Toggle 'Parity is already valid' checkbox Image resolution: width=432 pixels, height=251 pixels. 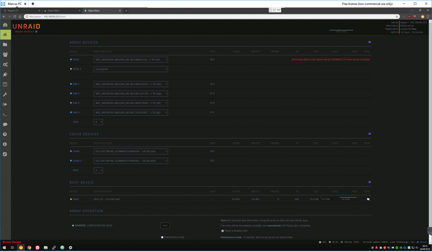click(222, 231)
